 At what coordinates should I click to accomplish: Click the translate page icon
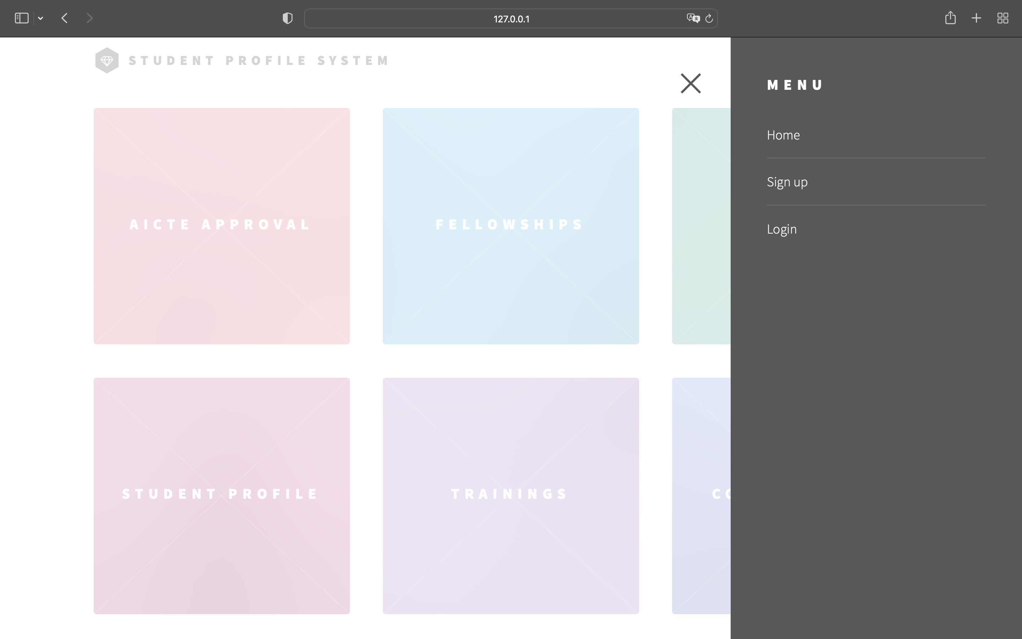click(693, 18)
